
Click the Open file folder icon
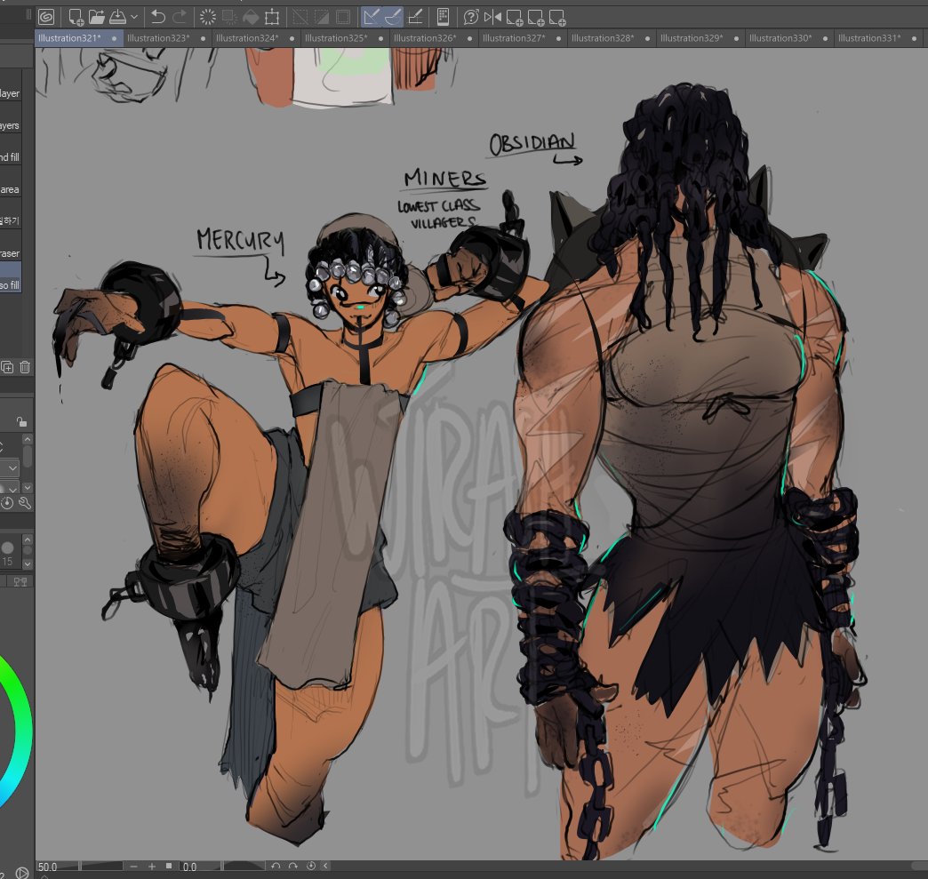point(97,17)
